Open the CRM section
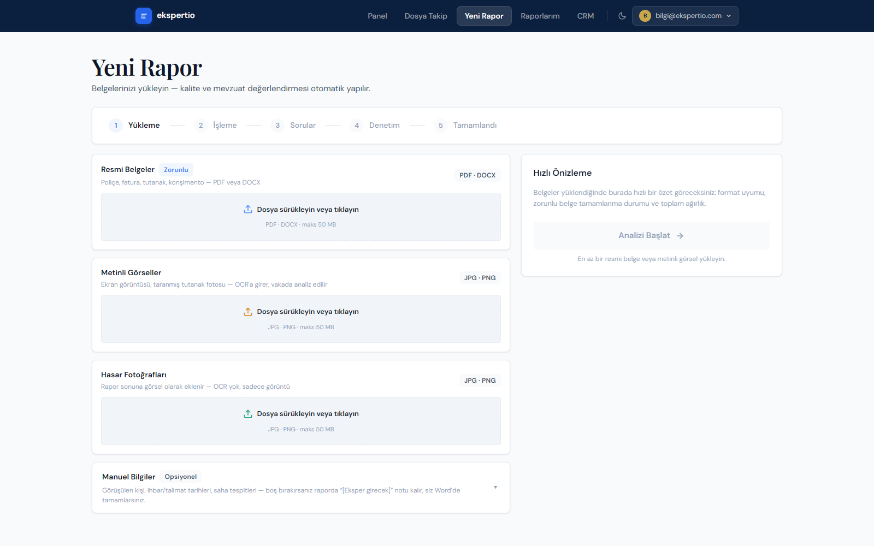The height and width of the screenshot is (546, 874). click(x=586, y=16)
